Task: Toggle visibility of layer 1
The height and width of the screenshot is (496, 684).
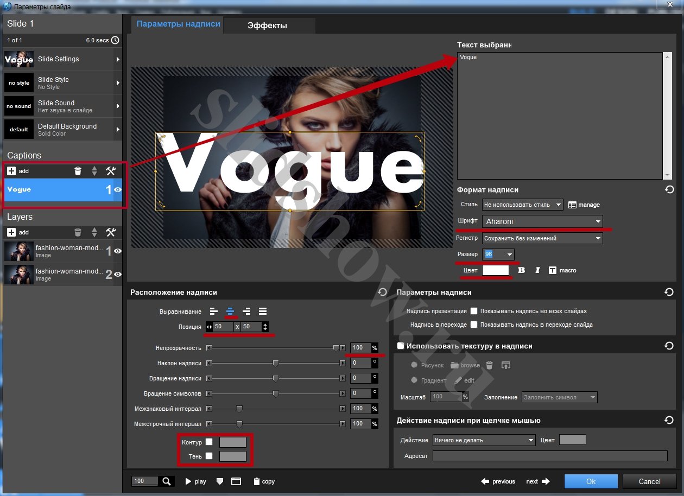Action: pyautogui.click(x=117, y=251)
